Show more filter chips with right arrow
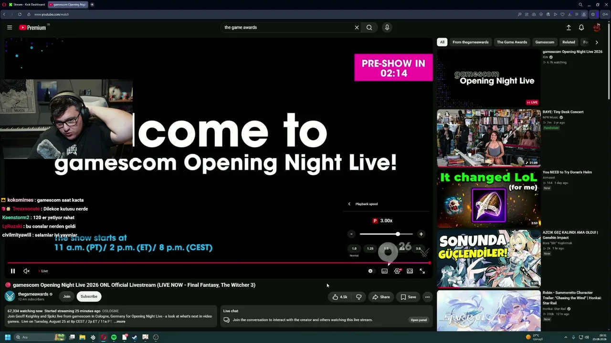Viewport: 611px width, 343px height. pos(597,42)
